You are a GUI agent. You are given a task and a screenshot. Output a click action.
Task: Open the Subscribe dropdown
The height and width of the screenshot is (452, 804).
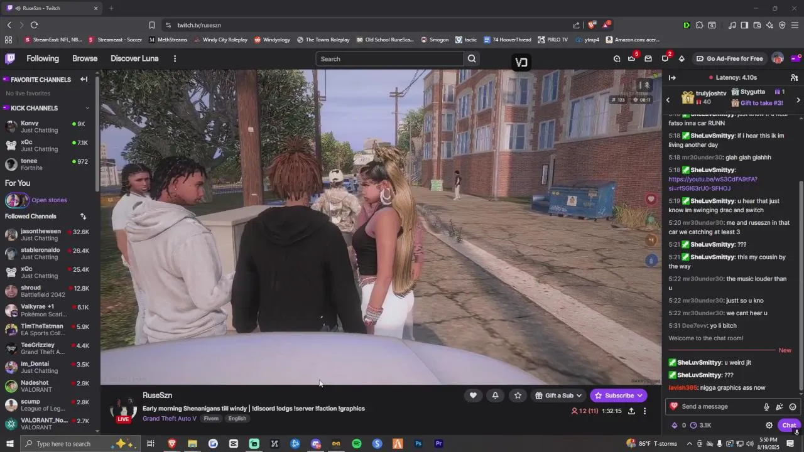(x=619, y=395)
